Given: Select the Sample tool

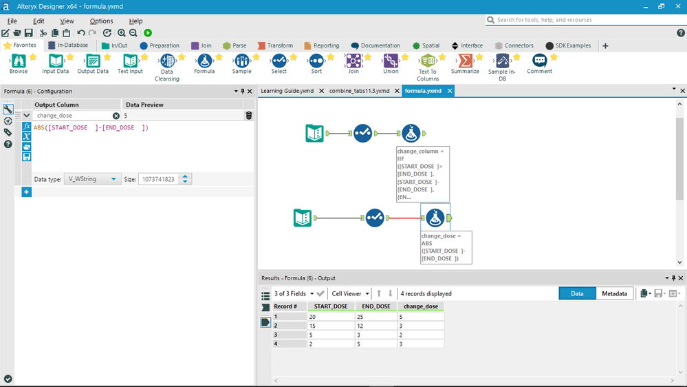Looking at the screenshot, I should (x=241, y=63).
